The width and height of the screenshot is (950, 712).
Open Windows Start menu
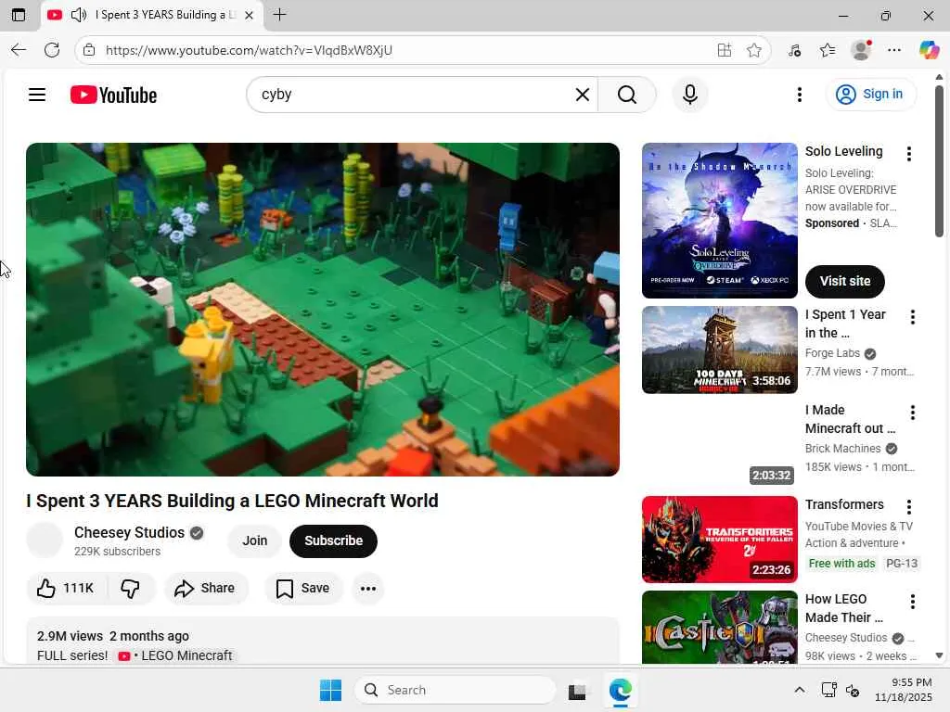click(x=331, y=690)
